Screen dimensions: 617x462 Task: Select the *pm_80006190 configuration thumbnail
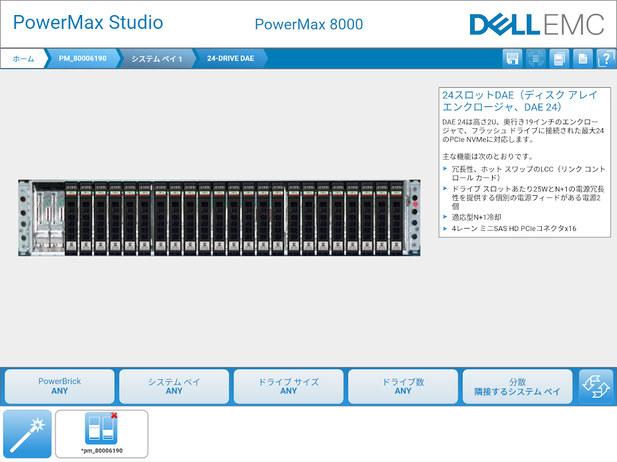[102, 434]
